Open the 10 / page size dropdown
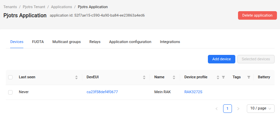Viewport: 280px width, 123px height. pos(261,108)
